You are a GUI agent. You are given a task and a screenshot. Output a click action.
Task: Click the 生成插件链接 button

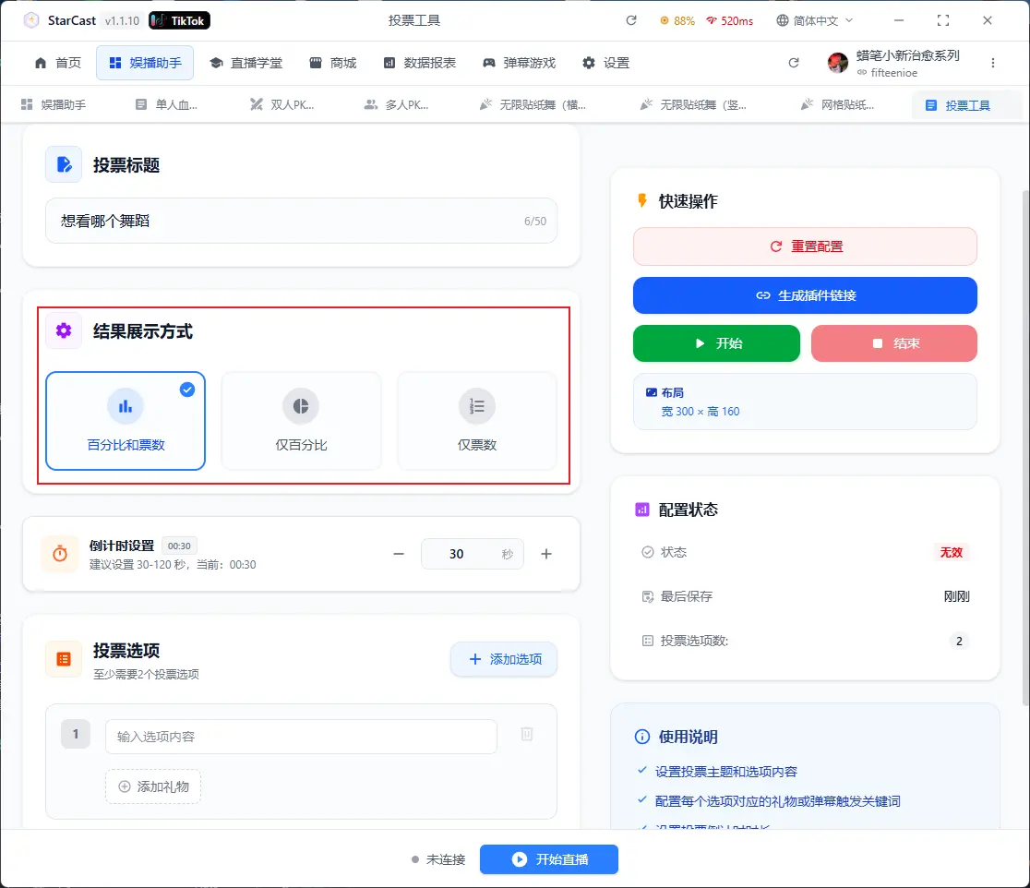tap(805, 295)
